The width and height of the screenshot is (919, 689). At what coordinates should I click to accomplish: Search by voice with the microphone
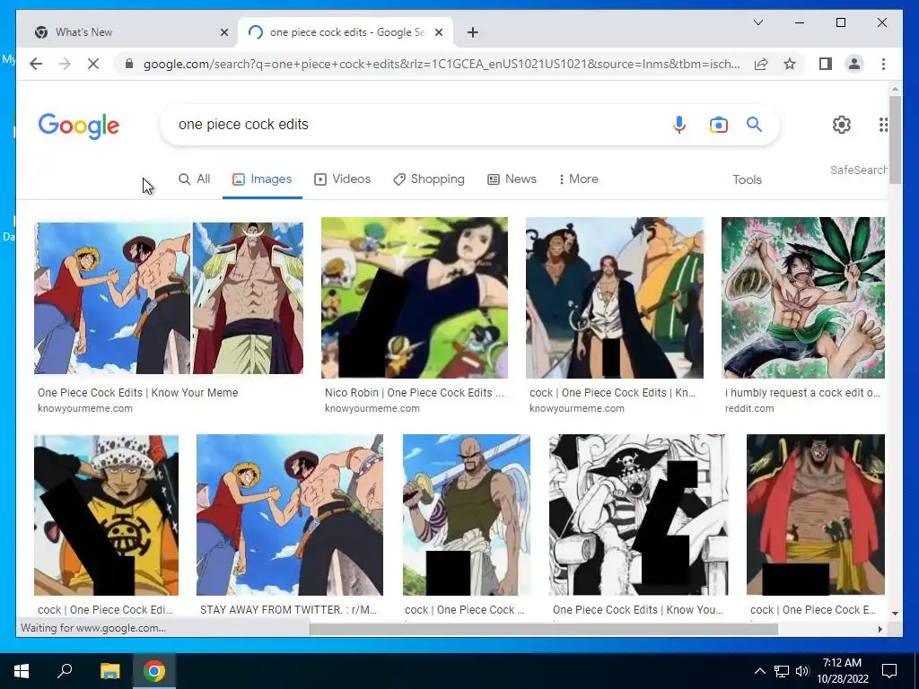678,124
